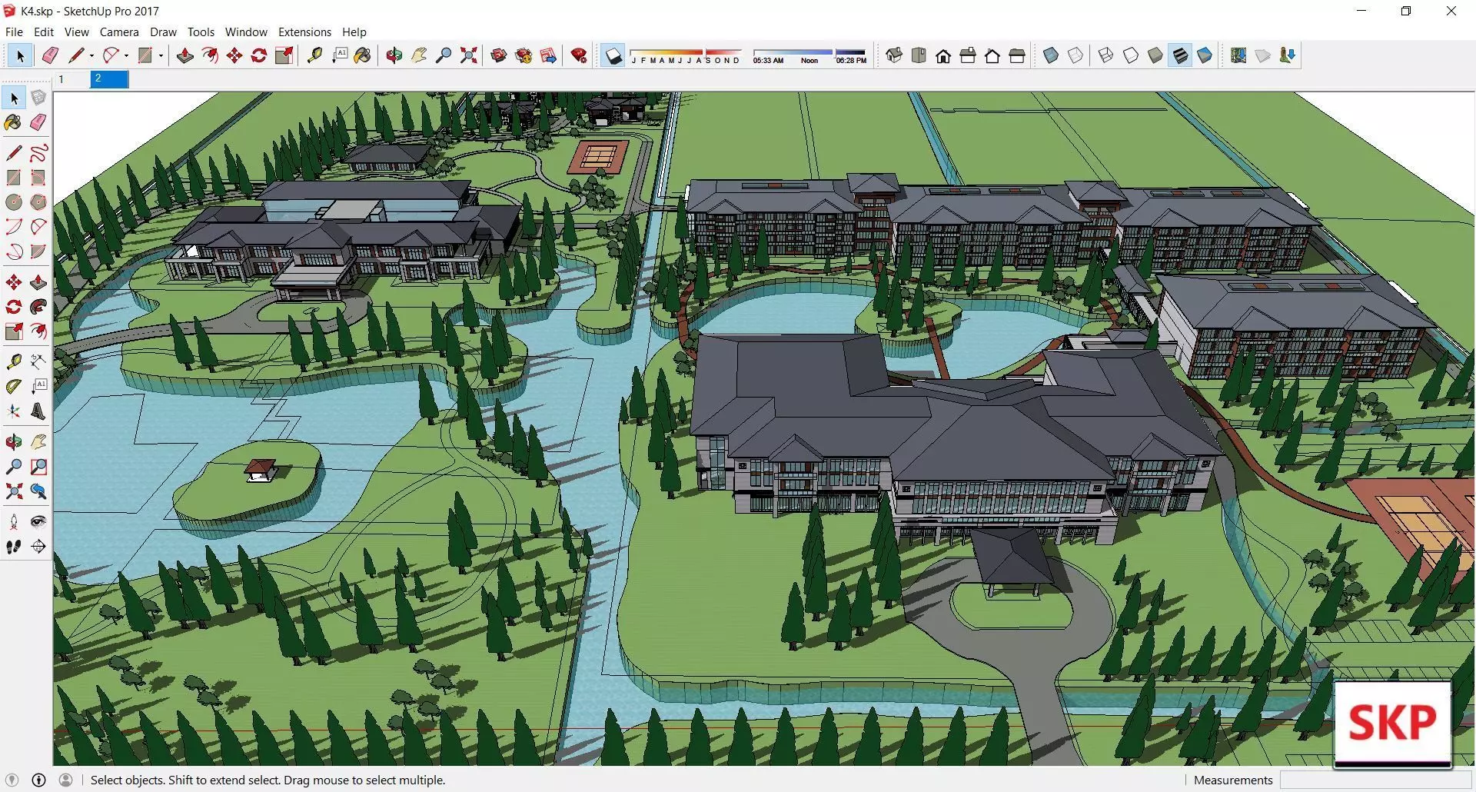Choose the Freehand drawing tool
The image size is (1476, 792).
(38, 153)
